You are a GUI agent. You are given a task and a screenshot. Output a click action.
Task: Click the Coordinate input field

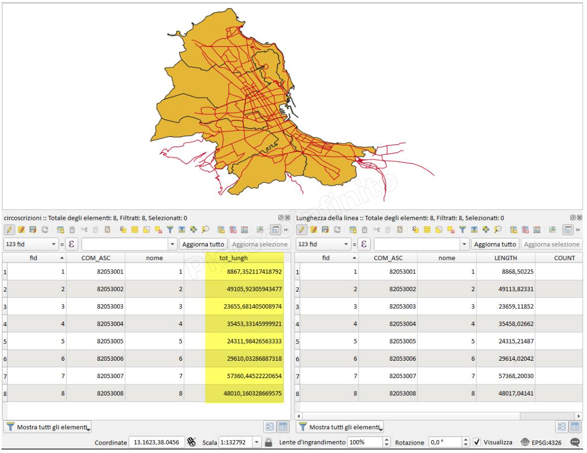(x=156, y=442)
